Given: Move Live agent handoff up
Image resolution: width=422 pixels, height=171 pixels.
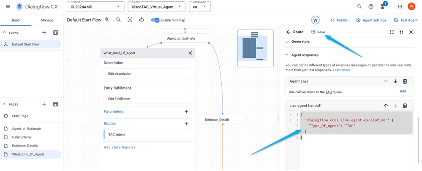Looking at the screenshot, I should (x=386, y=106).
